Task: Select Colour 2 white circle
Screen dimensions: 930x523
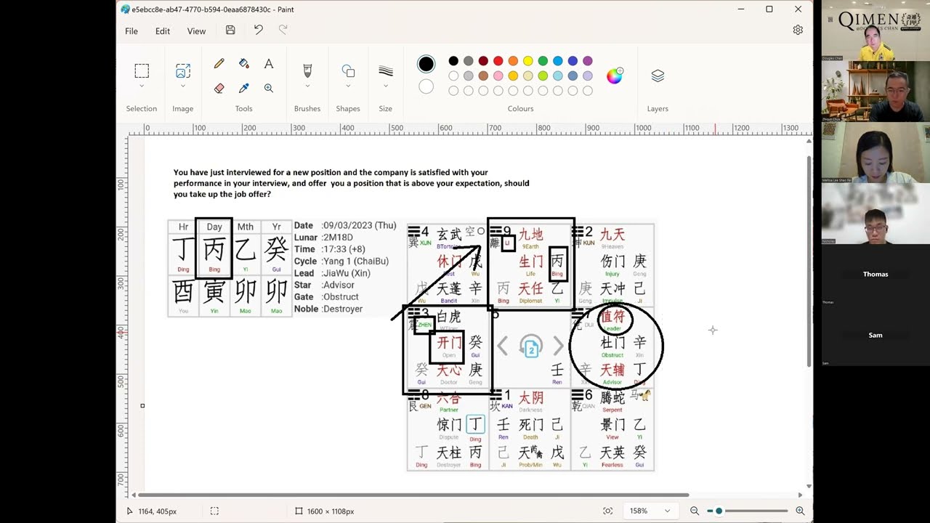Action: point(426,87)
